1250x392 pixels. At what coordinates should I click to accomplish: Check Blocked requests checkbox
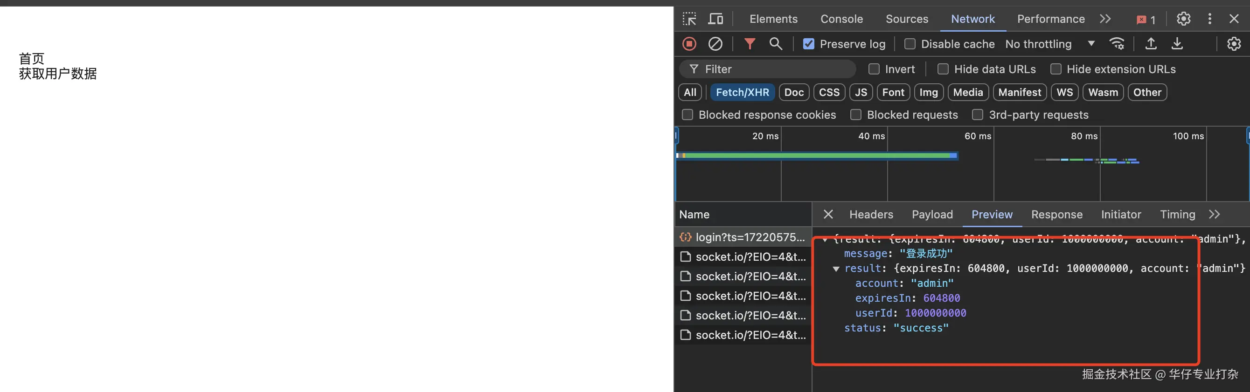pos(855,115)
